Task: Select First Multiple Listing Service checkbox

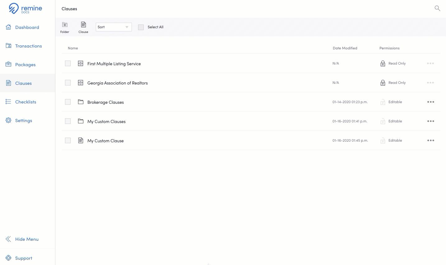Action: click(68, 63)
